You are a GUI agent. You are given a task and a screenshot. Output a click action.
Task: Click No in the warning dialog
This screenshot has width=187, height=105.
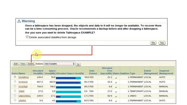pyautogui.click(x=153, y=43)
